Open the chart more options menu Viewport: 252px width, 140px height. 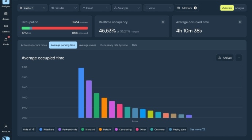(x=238, y=58)
